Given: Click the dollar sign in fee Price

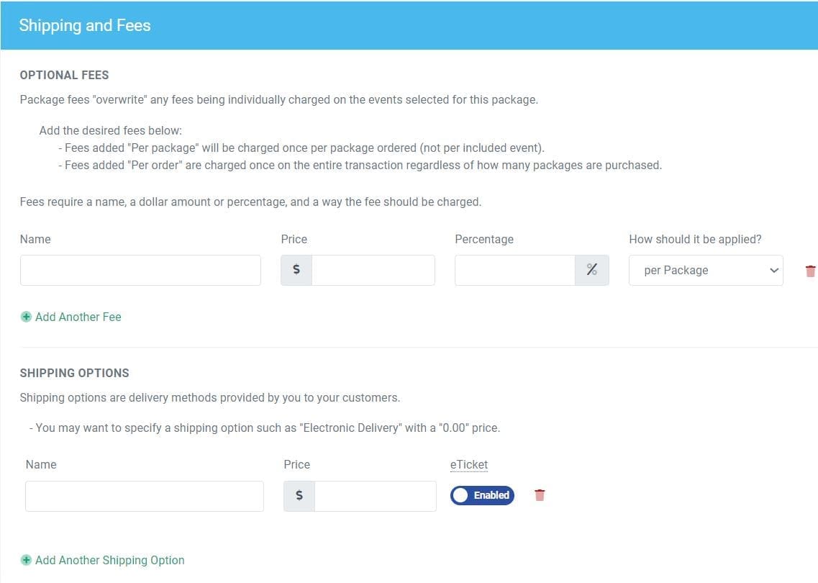Looking at the screenshot, I should 296,270.
